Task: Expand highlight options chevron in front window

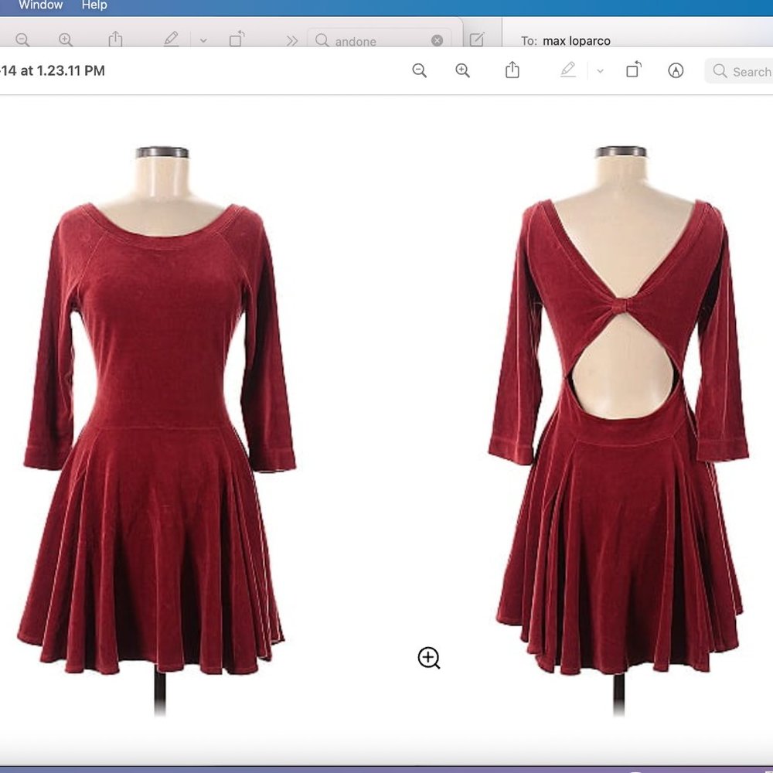Action: point(600,71)
